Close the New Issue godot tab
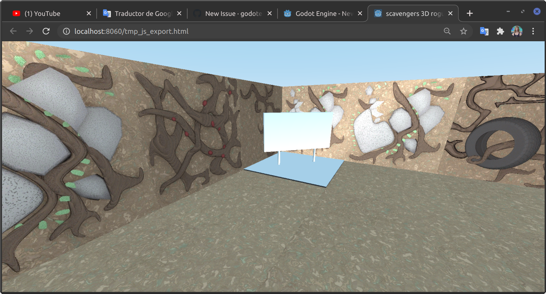Image resolution: width=546 pixels, height=294 pixels. pyautogui.click(x=269, y=14)
